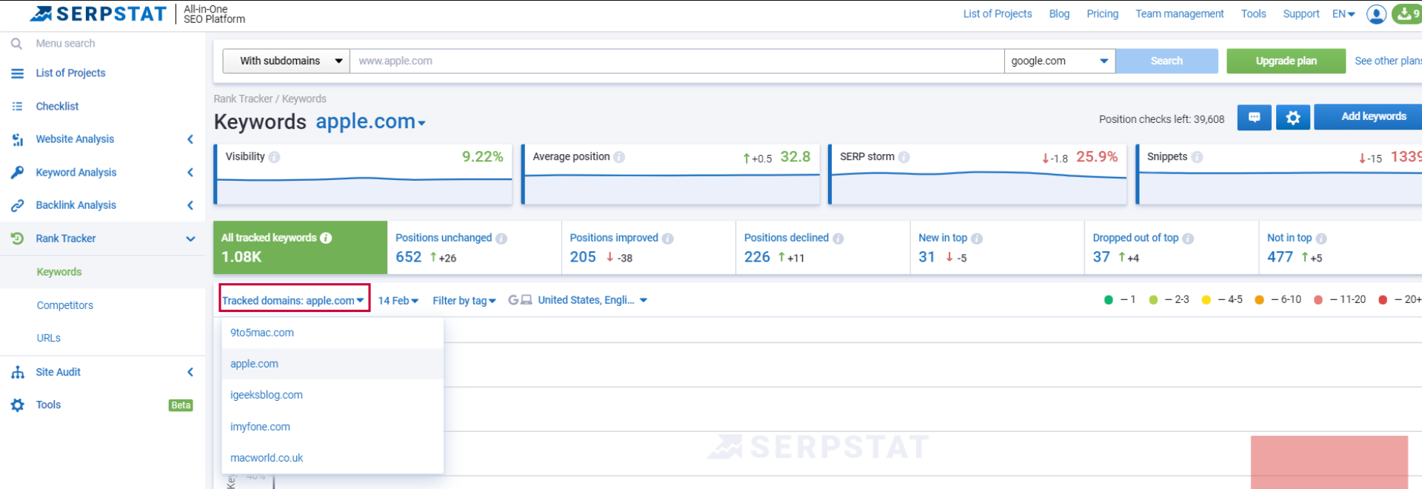The width and height of the screenshot is (1422, 489).
Task: Expand the Keyword Analysis menu chevron
Action: point(190,173)
